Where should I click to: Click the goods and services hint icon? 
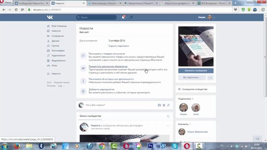pyautogui.click(x=83, y=55)
